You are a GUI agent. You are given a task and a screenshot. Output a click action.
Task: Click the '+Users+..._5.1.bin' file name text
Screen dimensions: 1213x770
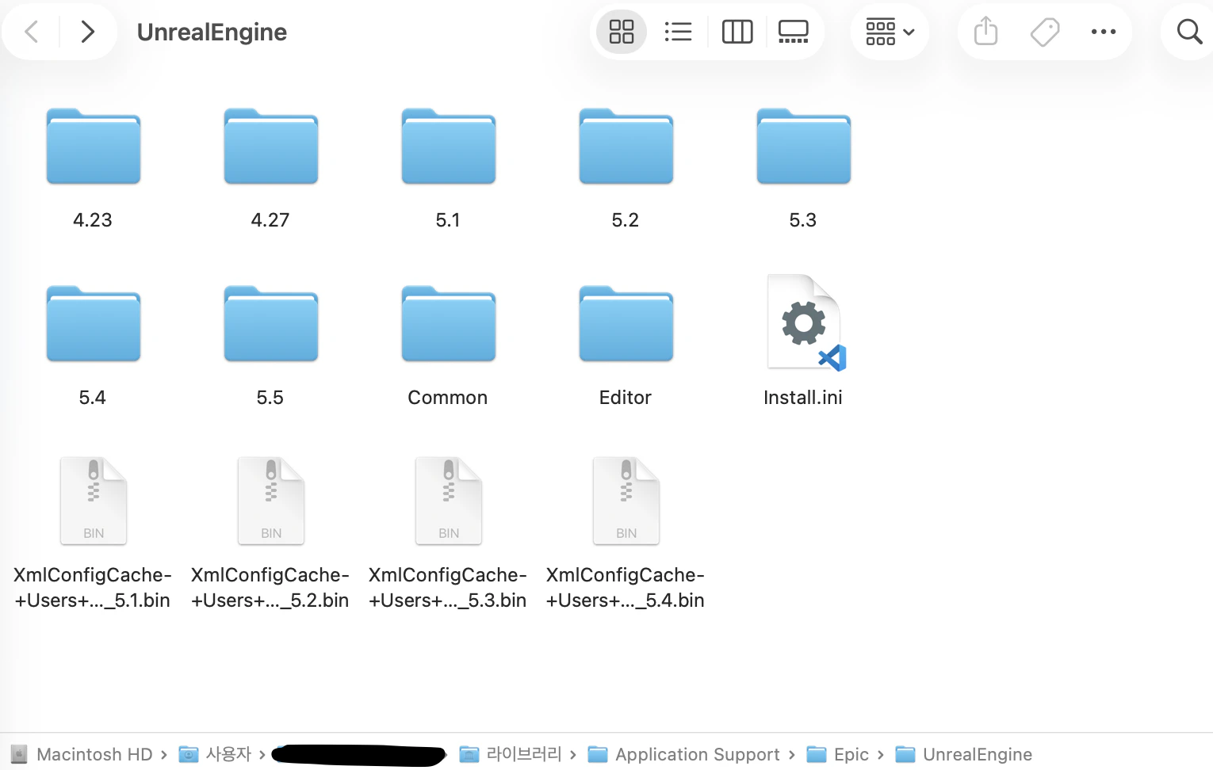[x=93, y=600]
